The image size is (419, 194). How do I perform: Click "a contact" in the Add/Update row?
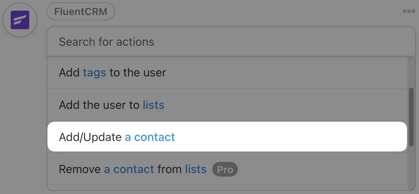pos(150,137)
